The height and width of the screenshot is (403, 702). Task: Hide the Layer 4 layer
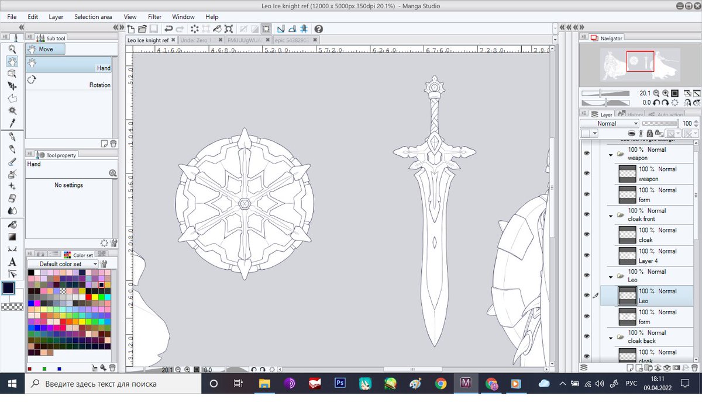coord(587,255)
